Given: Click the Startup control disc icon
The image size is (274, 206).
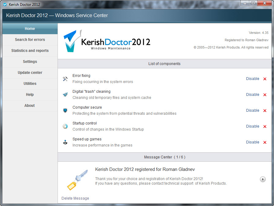Looking at the screenshot, I should point(65,126).
